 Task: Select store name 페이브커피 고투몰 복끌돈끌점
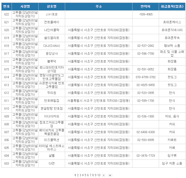pyautogui.click(x=51, y=132)
